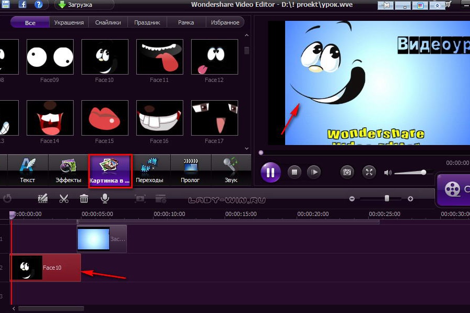Viewport: 470px width, 313px height.
Task: Select the Праздник tab
Action: (147, 22)
